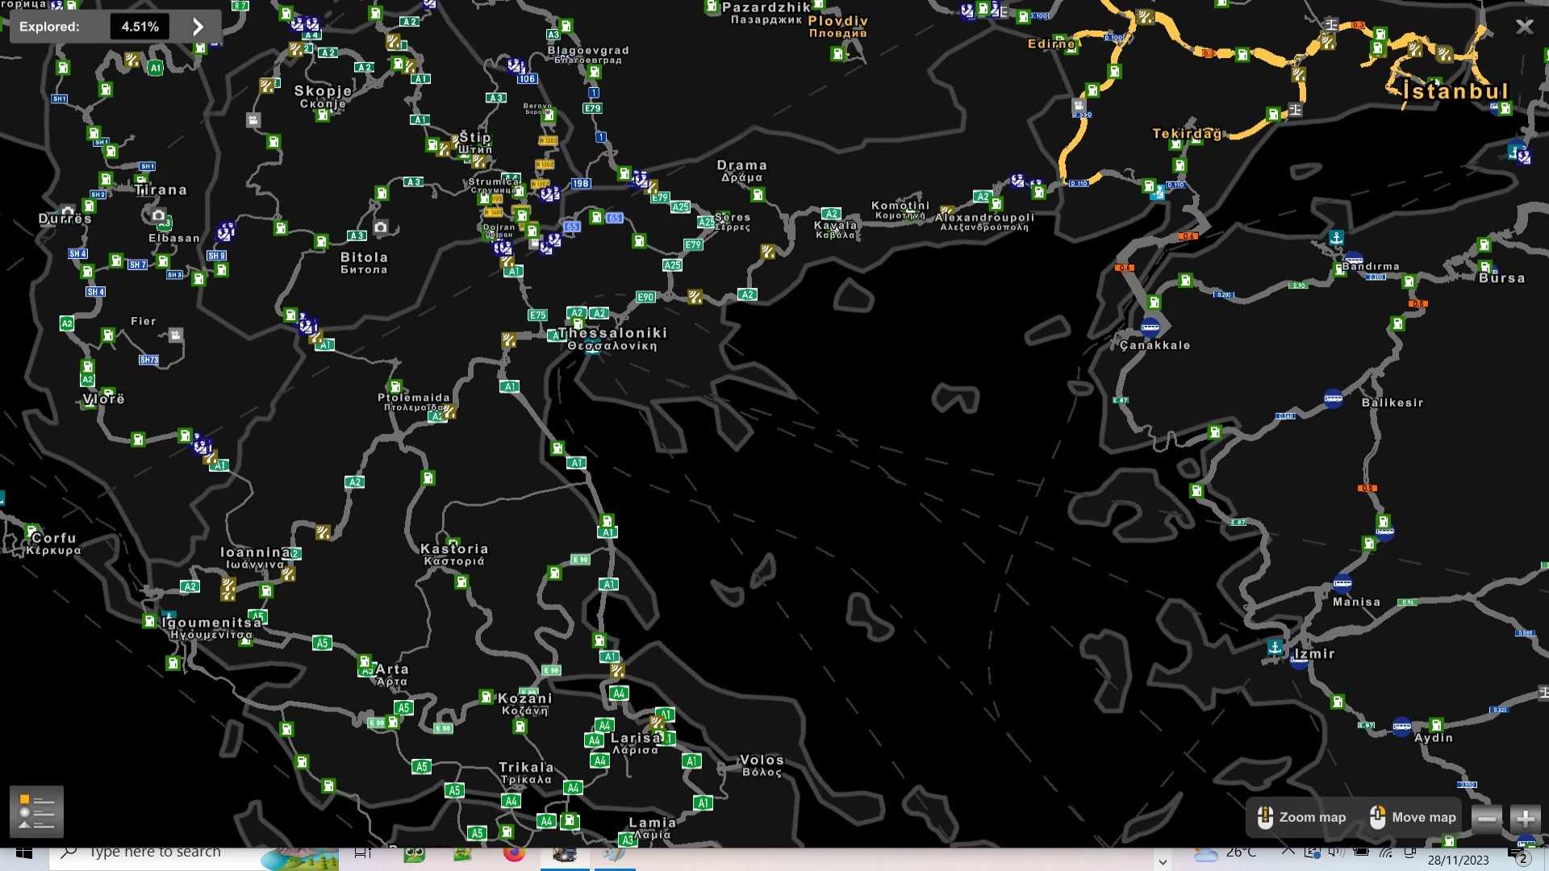The height and width of the screenshot is (871, 1549).
Task: Click the zoom out minus button
Action: click(x=1487, y=818)
